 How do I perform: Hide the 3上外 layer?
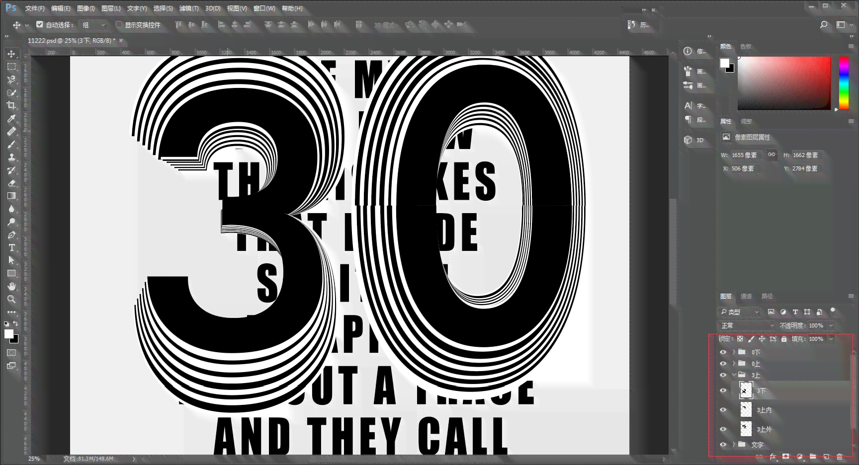click(723, 429)
